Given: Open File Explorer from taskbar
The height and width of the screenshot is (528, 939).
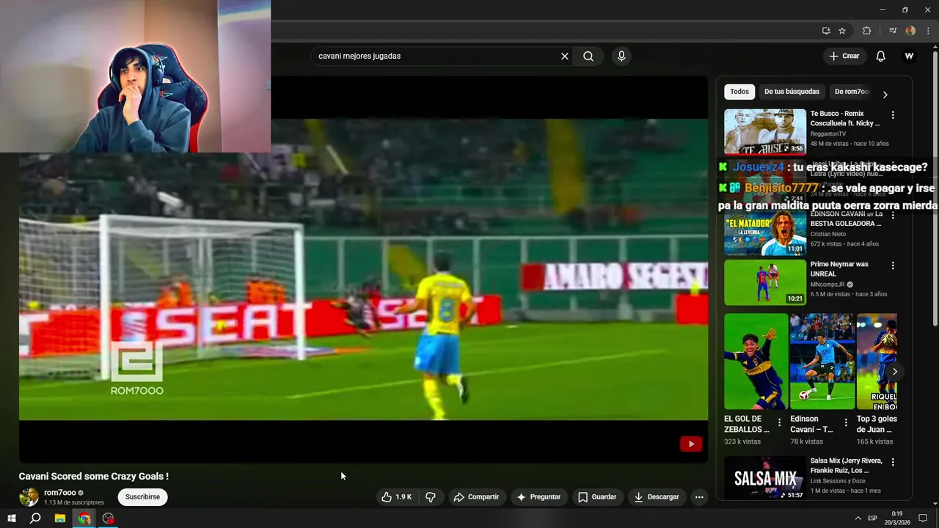Looking at the screenshot, I should click(60, 518).
